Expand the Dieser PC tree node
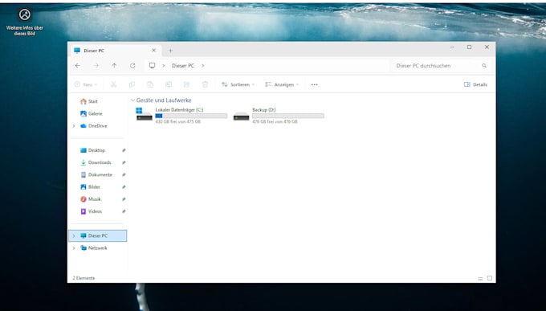The width and height of the screenshot is (546, 311). click(74, 235)
